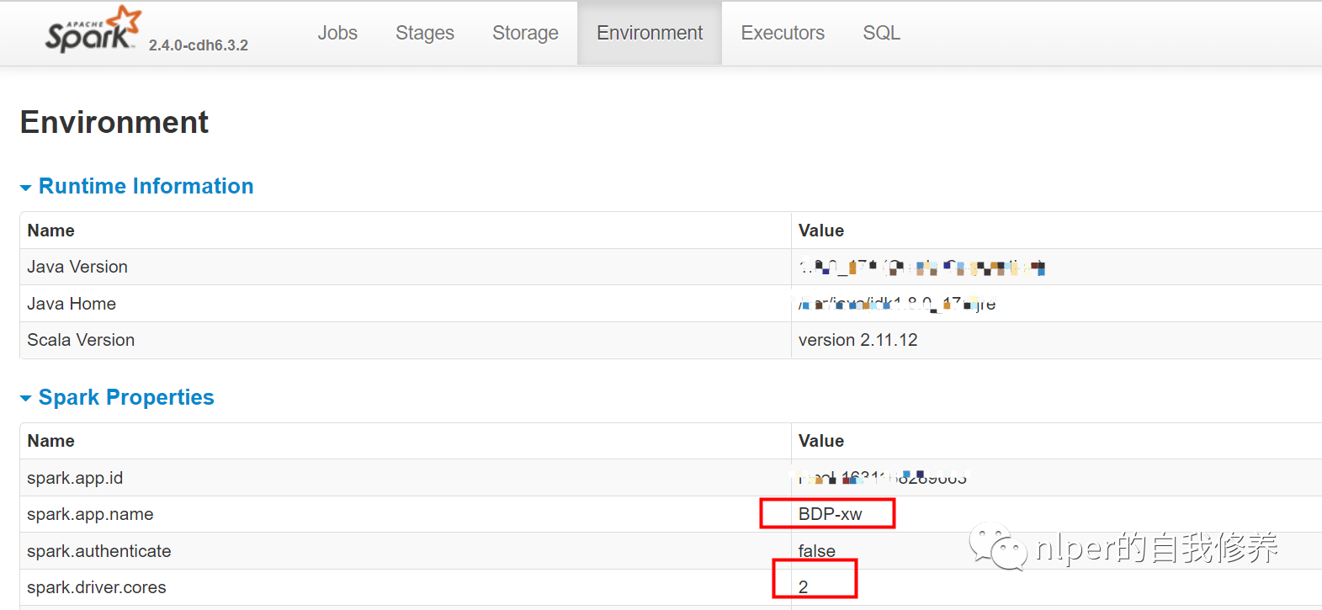The height and width of the screenshot is (610, 1322).
Task: Click the WeChat watermark icon
Action: click(997, 547)
